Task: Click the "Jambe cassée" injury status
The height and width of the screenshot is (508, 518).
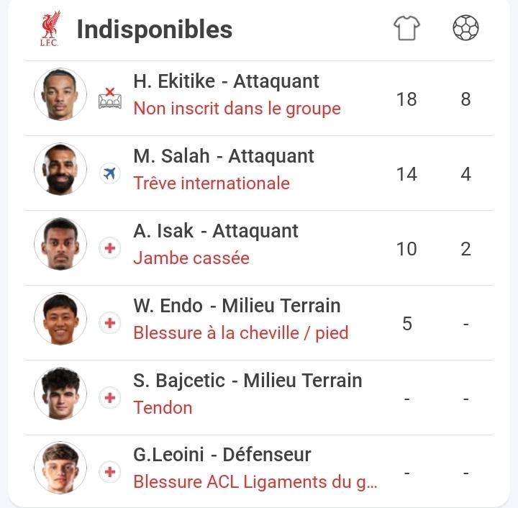Action: pos(191,258)
